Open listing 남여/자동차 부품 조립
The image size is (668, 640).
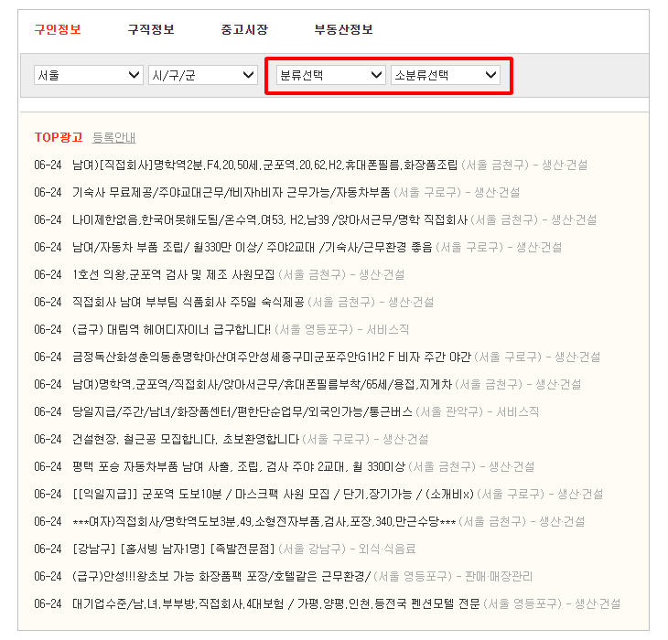pos(253,247)
